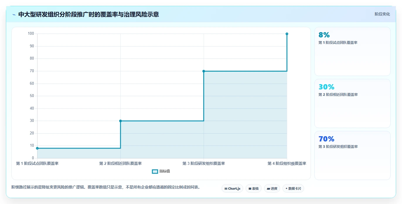Click card label 第 2 阶段相近团队覆盖率
The width and height of the screenshot is (402, 204).
(x=338, y=95)
